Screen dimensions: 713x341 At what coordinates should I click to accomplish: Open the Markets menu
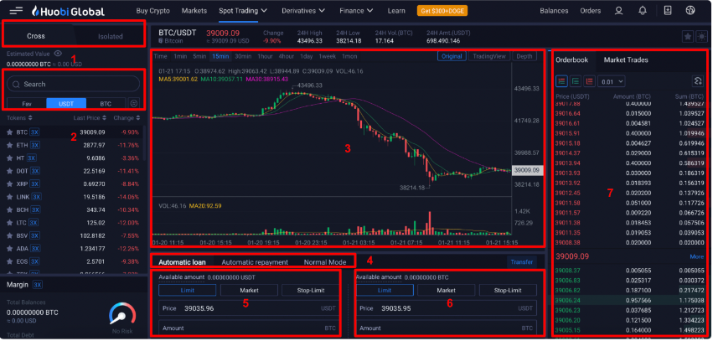coord(194,11)
